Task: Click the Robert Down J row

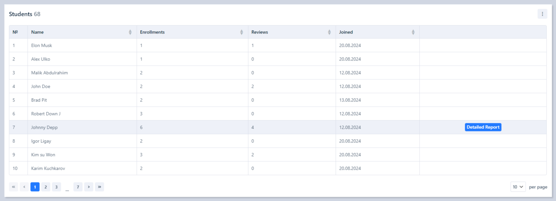Action: point(46,114)
